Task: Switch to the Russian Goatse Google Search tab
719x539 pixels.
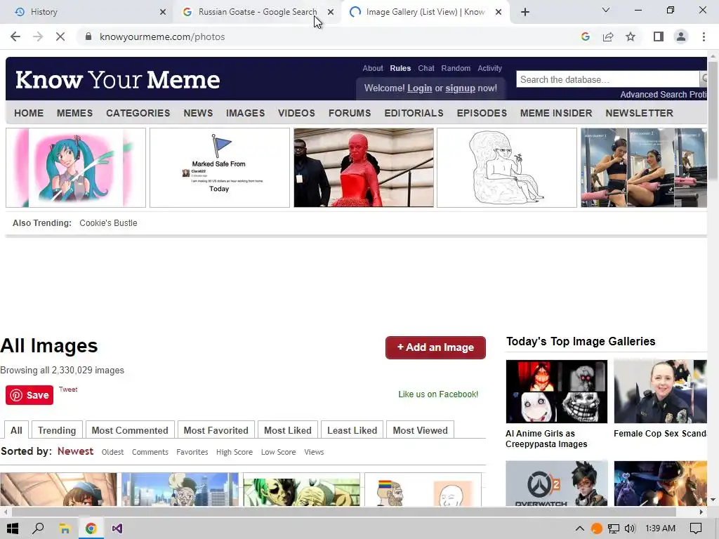Action: pyautogui.click(x=257, y=12)
